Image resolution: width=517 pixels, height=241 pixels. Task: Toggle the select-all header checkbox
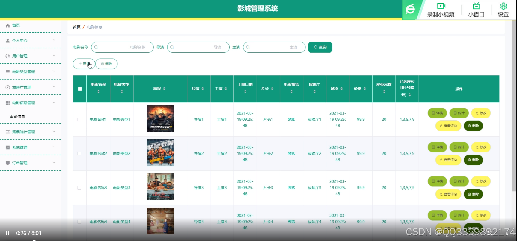click(80, 89)
